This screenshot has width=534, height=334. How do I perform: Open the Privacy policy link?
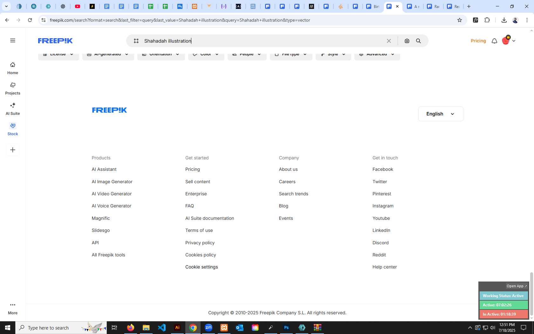click(200, 243)
